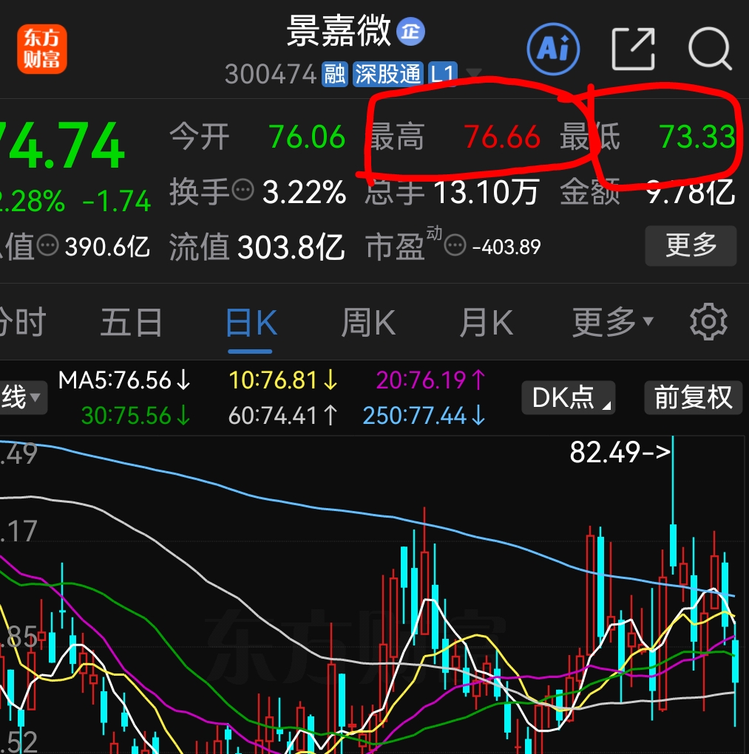Tap the blue 250:77.44 moving average value
The width and height of the screenshot is (749, 754).
(x=424, y=416)
